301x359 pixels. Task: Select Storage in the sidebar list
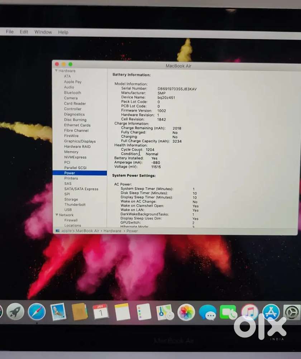[x=71, y=199]
